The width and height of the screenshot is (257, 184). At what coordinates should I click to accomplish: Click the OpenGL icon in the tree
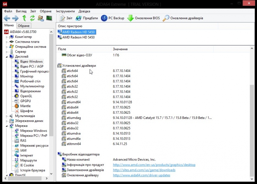click(17, 96)
